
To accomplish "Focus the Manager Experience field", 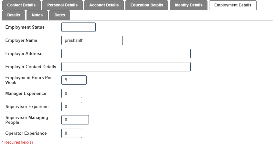I will point(72,94).
